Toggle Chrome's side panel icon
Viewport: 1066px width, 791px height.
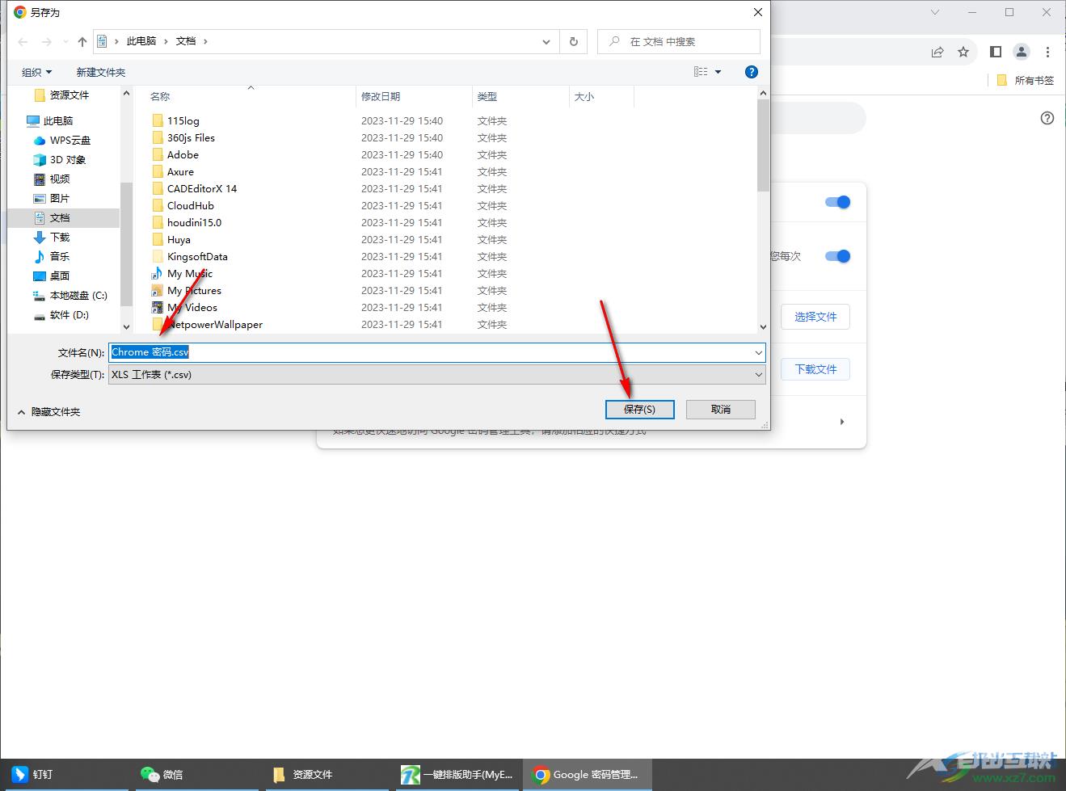(x=996, y=52)
